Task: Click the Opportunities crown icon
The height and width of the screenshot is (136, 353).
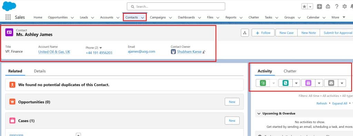Action: point(12,102)
